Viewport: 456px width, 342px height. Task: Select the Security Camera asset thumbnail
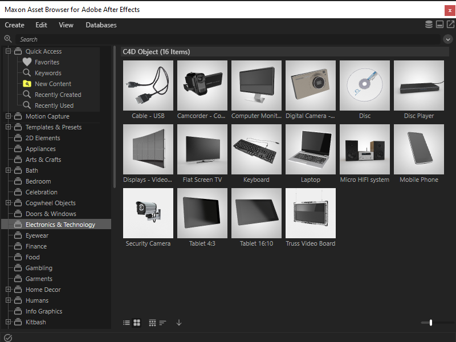(x=148, y=213)
